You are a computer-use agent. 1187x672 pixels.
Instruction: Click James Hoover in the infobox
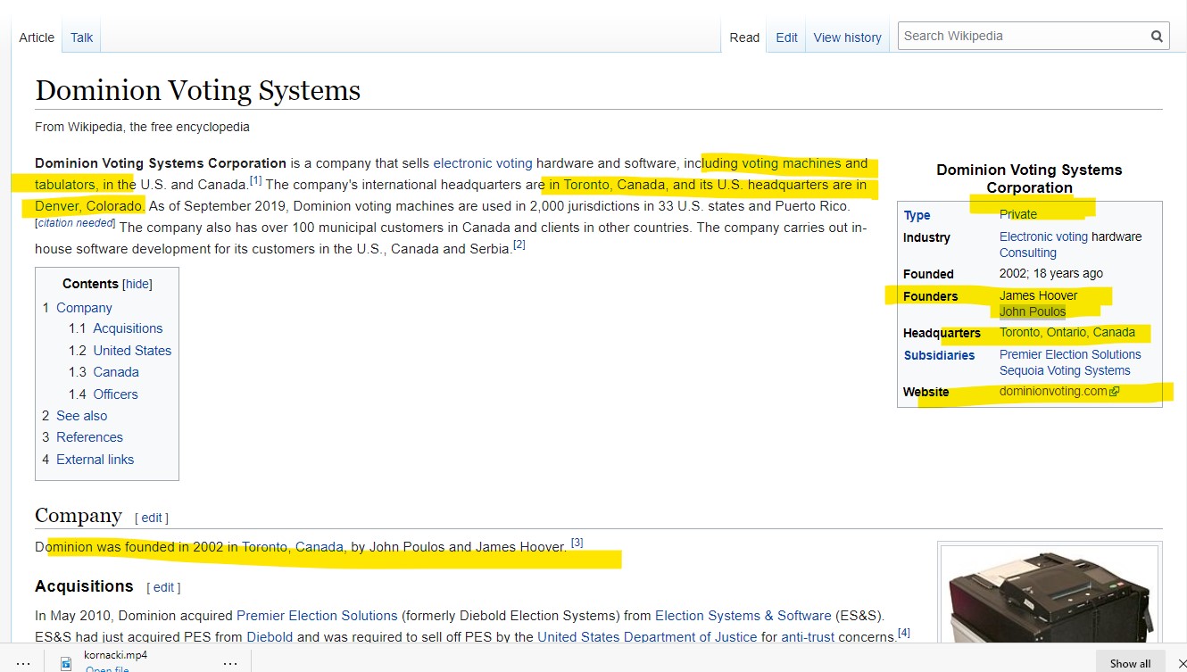coord(1038,295)
